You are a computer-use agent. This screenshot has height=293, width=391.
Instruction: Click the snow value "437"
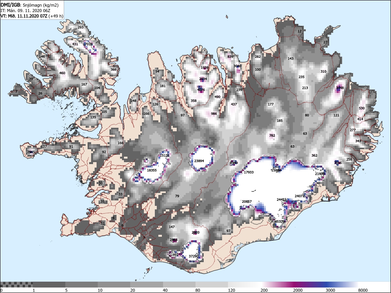pos(234,104)
